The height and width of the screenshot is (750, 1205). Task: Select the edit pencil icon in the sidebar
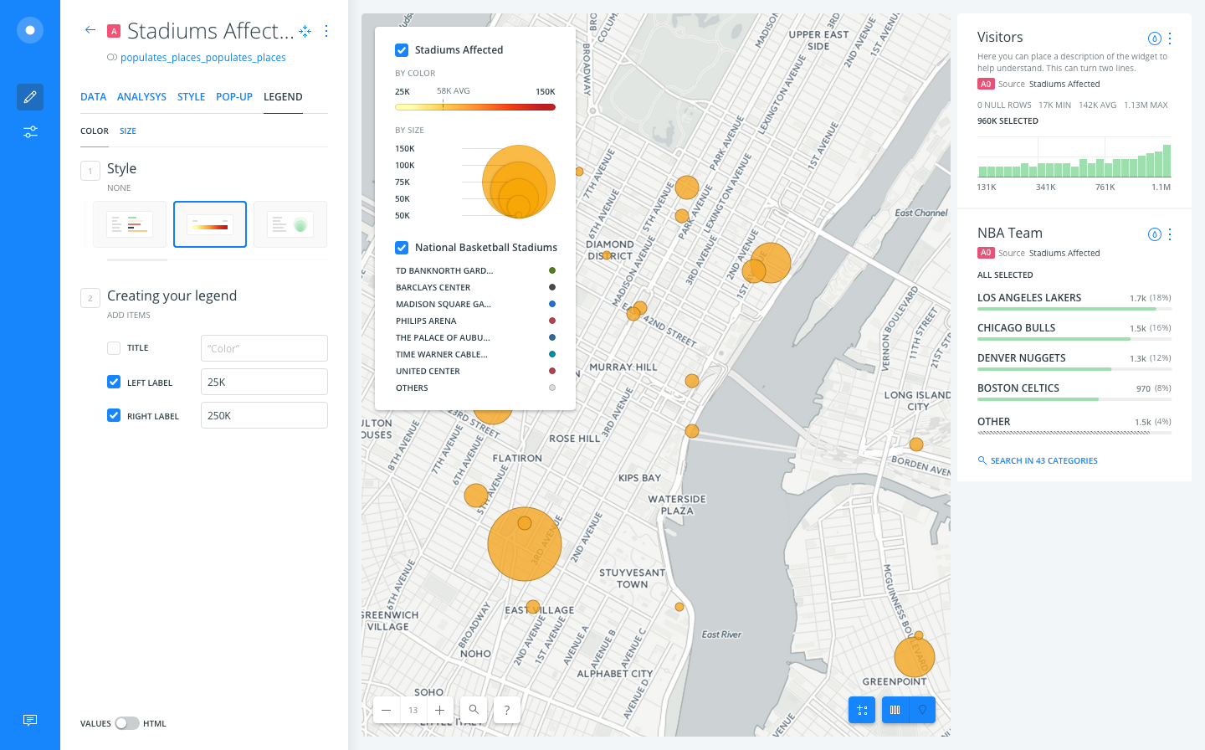click(29, 96)
